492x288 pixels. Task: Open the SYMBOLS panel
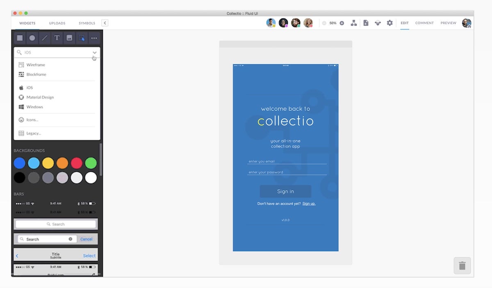click(87, 23)
